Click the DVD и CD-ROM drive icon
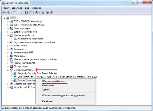This screenshot has width=153, height=111. [x=11, y=21]
